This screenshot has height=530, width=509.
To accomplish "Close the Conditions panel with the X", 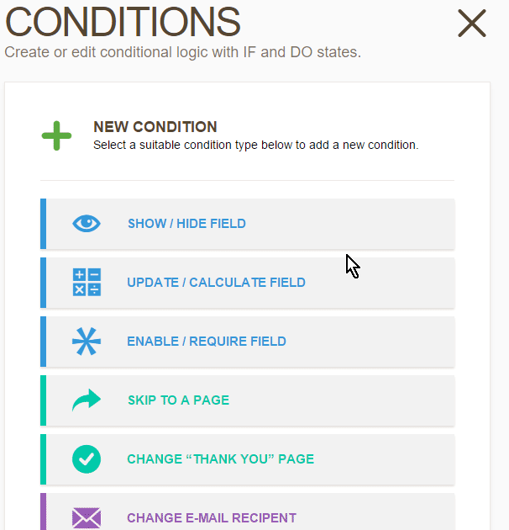I will [x=472, y=24].
